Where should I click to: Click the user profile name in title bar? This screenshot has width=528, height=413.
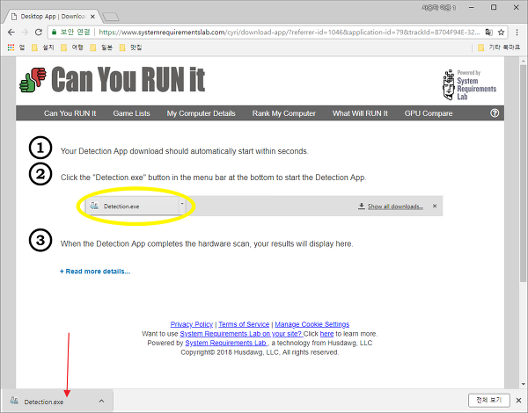tap(439, 7)
